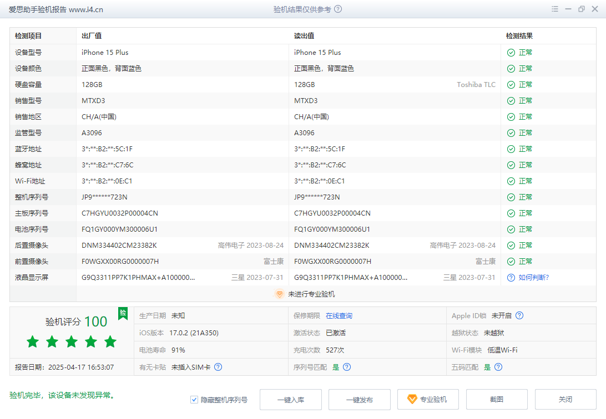606x419 pixels.
Task: Click 已激活 activation status value
Action: tap(336, 333)
